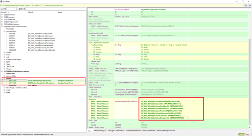Select bold File Header under NoMoreUglyVampireLord.esp
The width and height of the screenshot is (252, 136).
pos(10,73)
